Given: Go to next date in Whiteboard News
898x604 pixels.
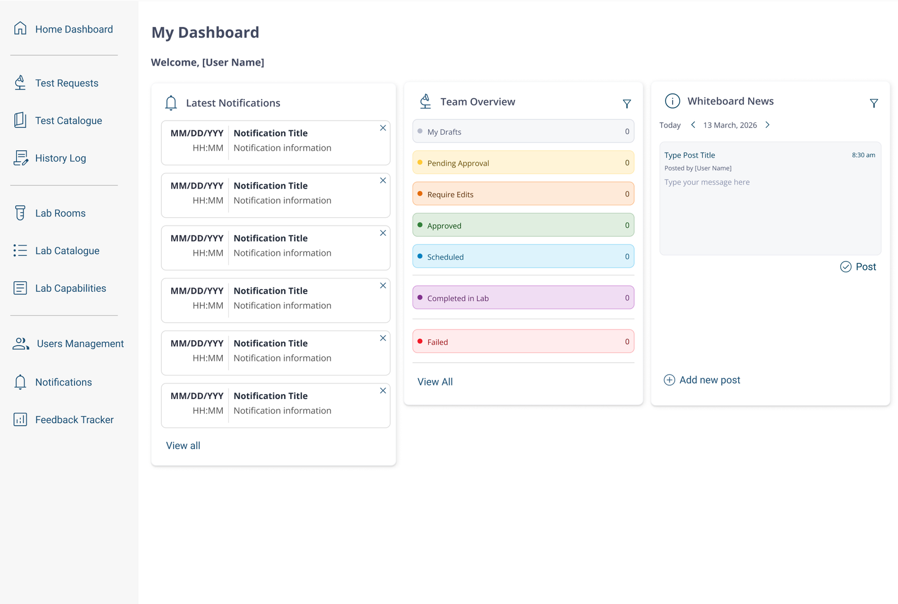Looking at the screenshot, I should coord(767,125).
